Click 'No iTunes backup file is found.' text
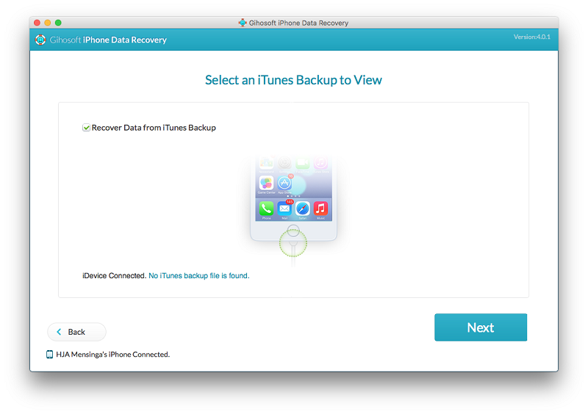The height and width of the screenshot is (414, 588). click(199, 276)
